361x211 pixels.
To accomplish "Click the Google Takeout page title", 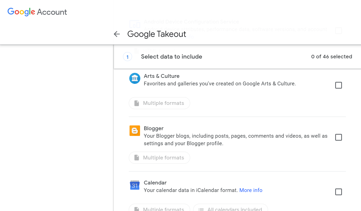I will [157, 34].
